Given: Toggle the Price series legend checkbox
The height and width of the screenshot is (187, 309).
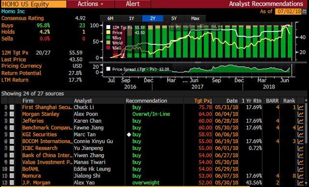Looking at the screenshot, I should click(x=108, y=32).
